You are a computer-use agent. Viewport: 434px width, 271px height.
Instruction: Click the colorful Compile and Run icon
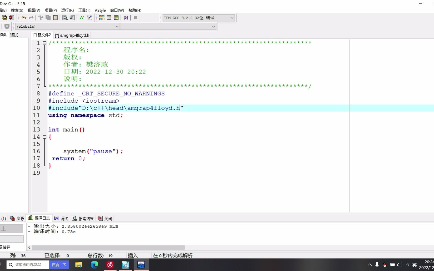point(116,18)
